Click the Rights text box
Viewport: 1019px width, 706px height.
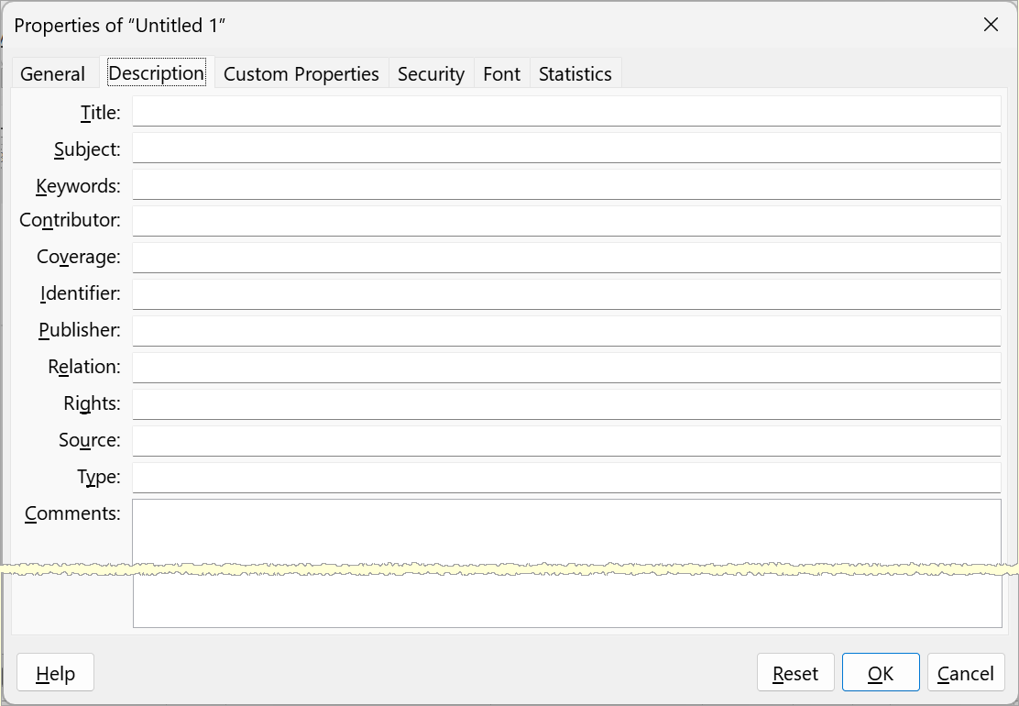pos(566,404)
